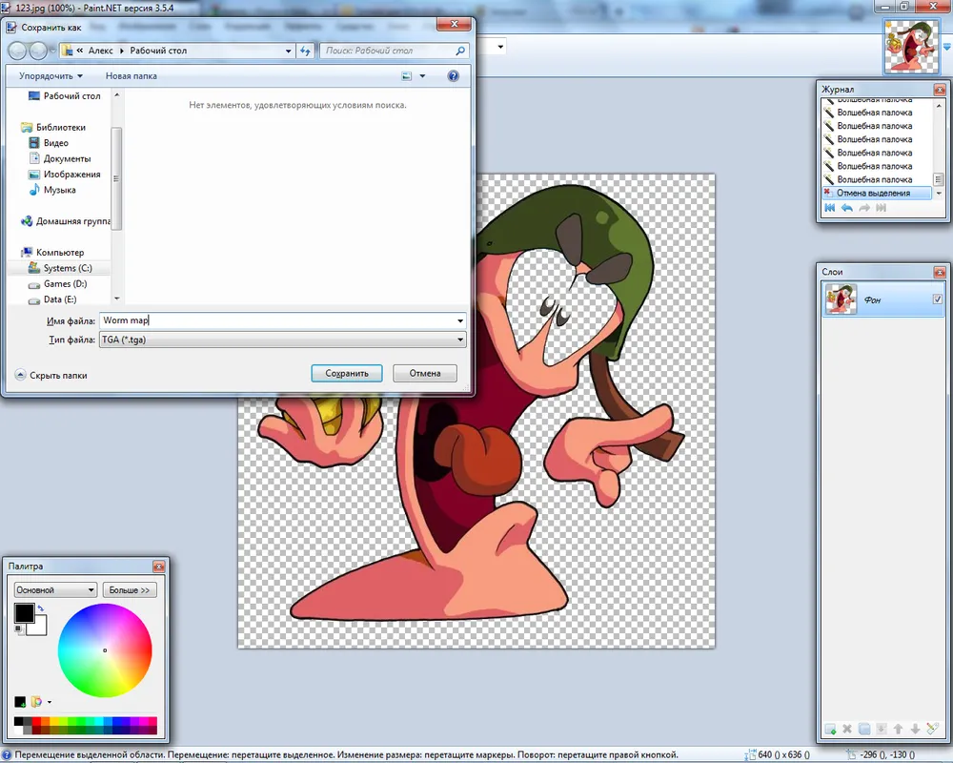953x763 pixels.
Task: Click the help icon in save dialog
Action: point(454,75)
